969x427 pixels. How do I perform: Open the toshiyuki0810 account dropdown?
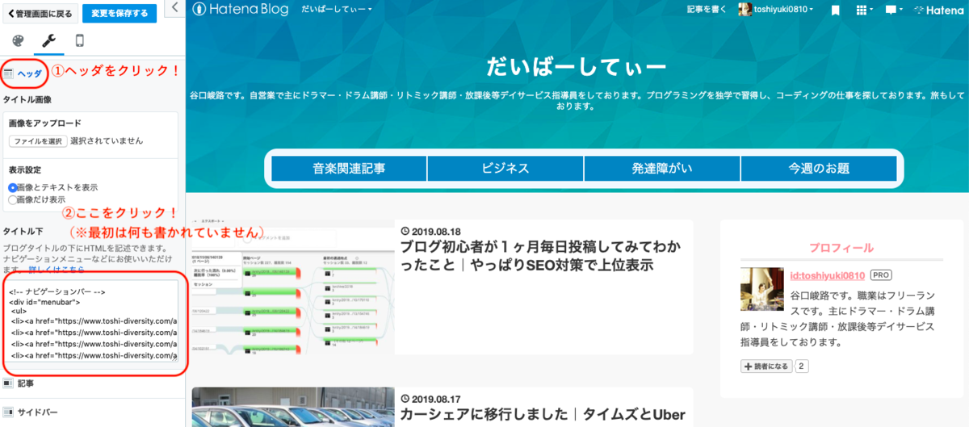784,10
